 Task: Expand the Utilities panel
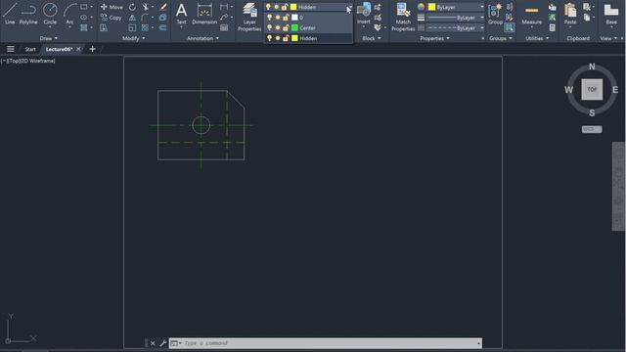537,38
